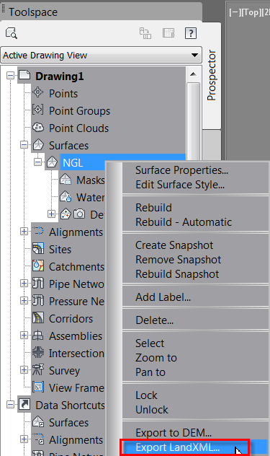The height and width of the screenshot is (456, 270).
Task: Click Data Shortcuts Surfaces icon
Action: click(38, 421)
